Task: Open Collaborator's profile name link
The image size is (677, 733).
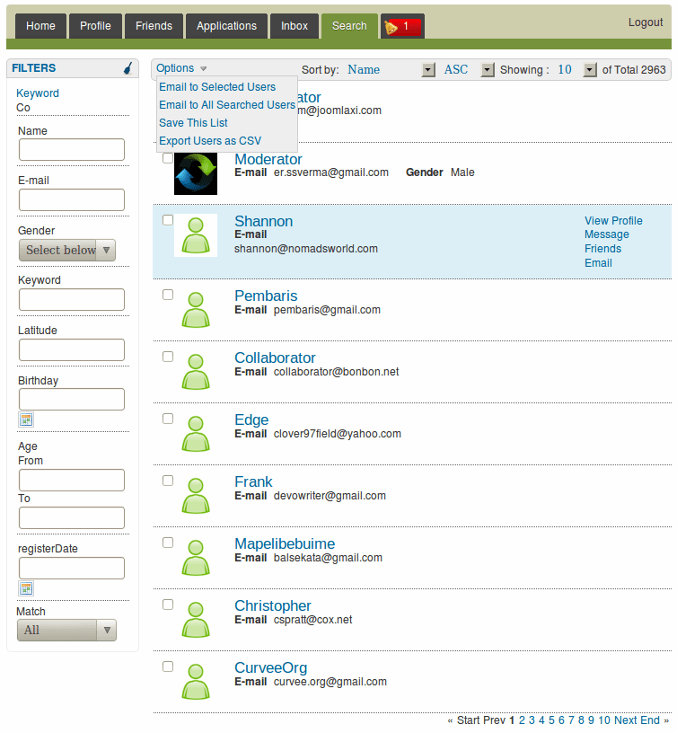Action: coord(275,358)
